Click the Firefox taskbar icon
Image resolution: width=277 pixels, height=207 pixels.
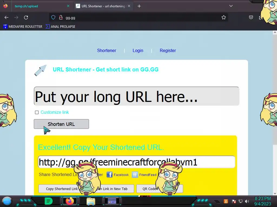tap(70, 201)
